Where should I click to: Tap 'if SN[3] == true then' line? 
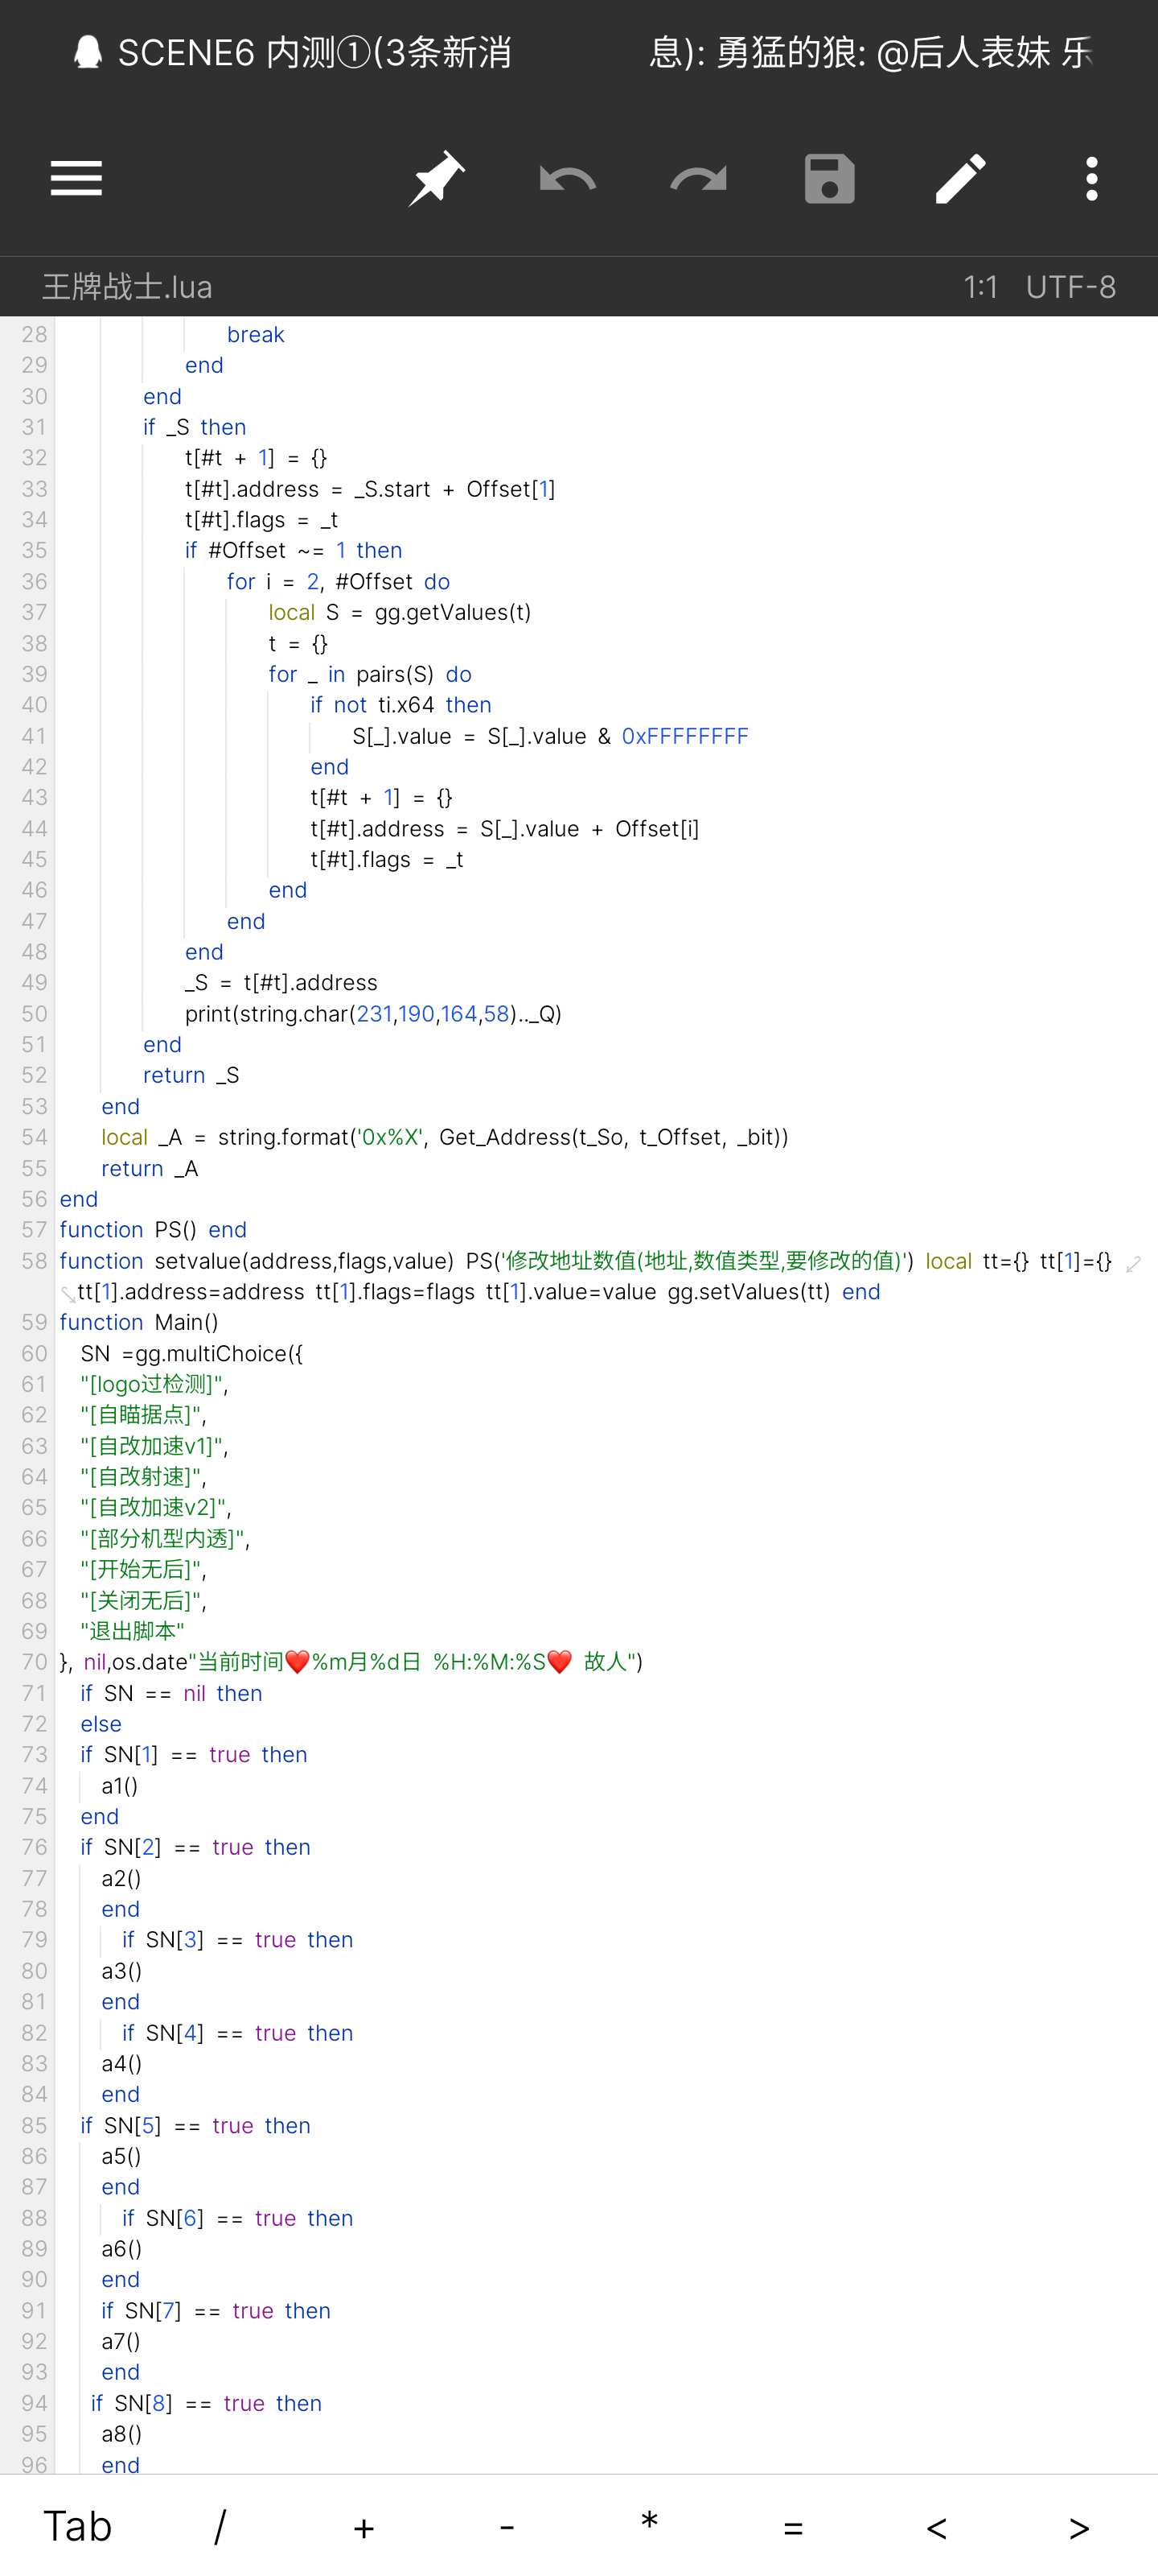point(238,1940)
